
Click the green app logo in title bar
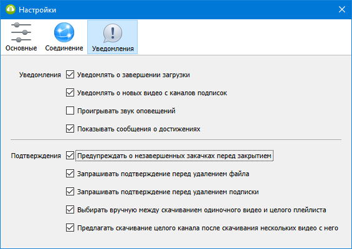[x=10, y=9]
